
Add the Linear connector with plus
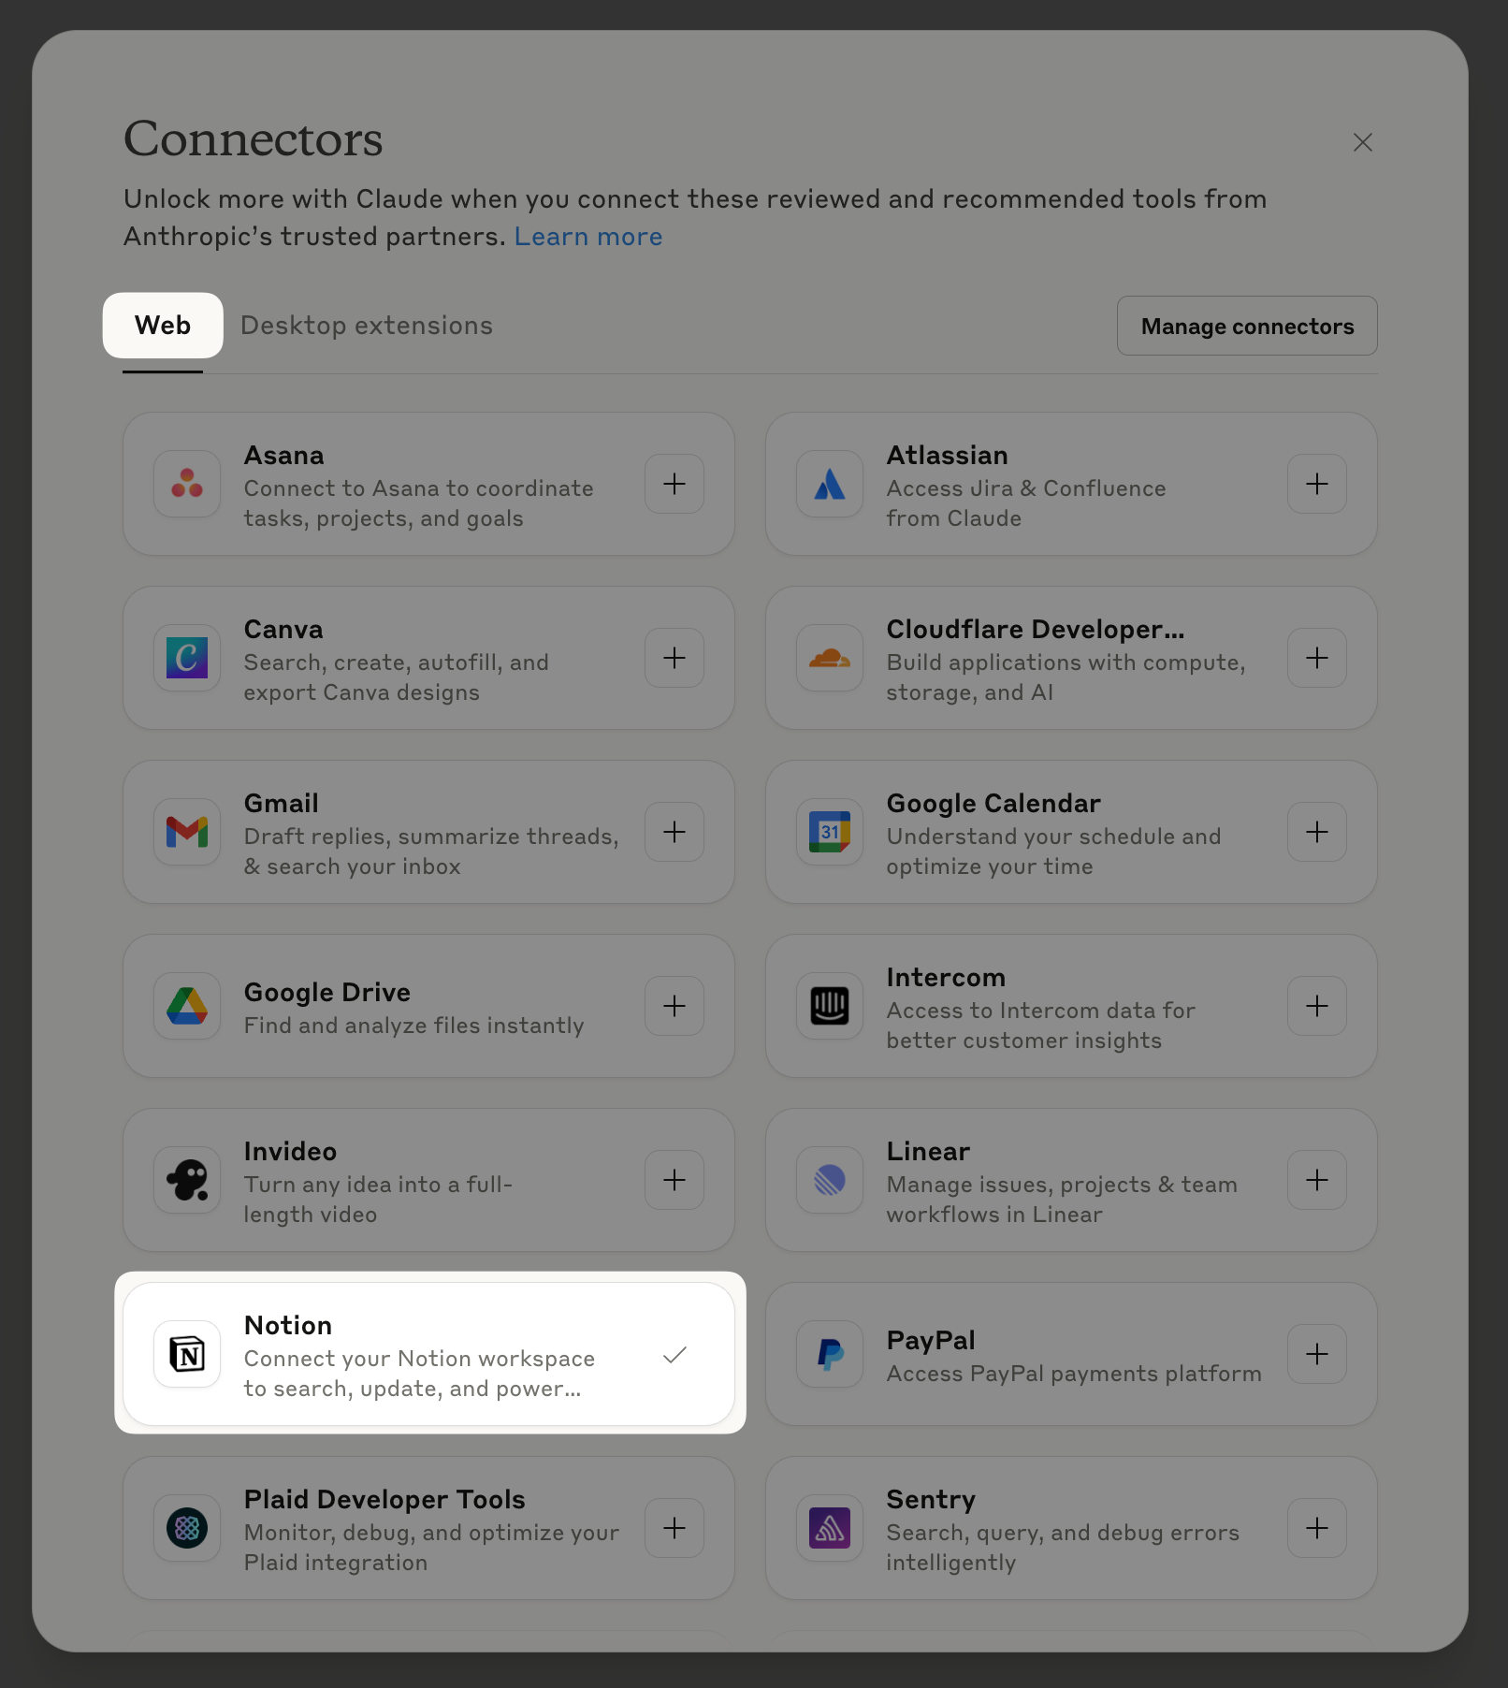pos(1317,1180)
